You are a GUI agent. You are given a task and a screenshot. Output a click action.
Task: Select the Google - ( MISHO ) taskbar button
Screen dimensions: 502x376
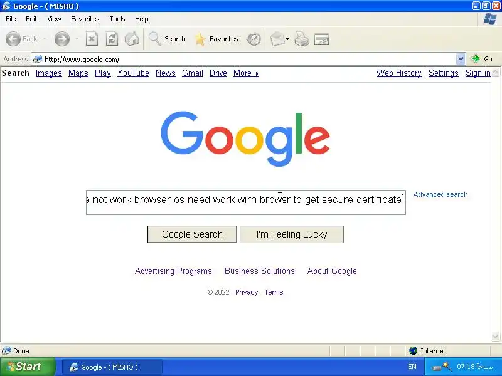112,367
